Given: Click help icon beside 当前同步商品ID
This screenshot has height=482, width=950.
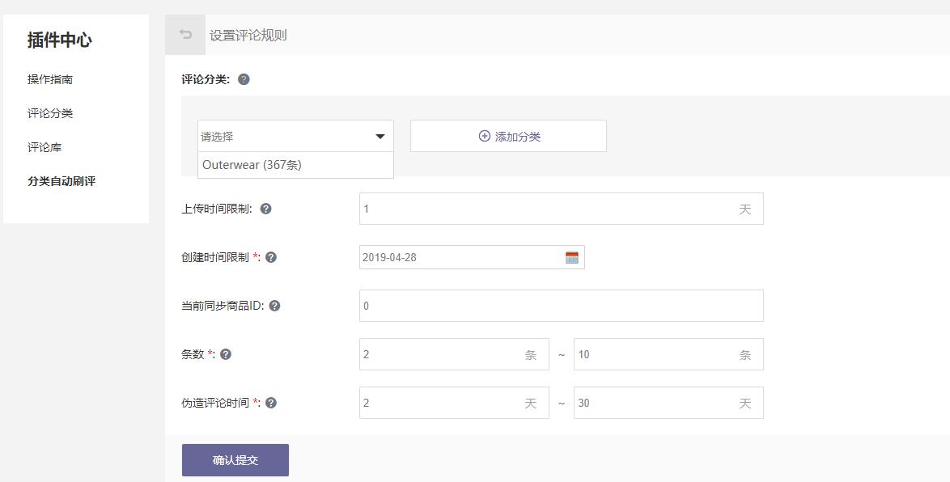Looking at the screenshot, I should (x=275, y=306).
